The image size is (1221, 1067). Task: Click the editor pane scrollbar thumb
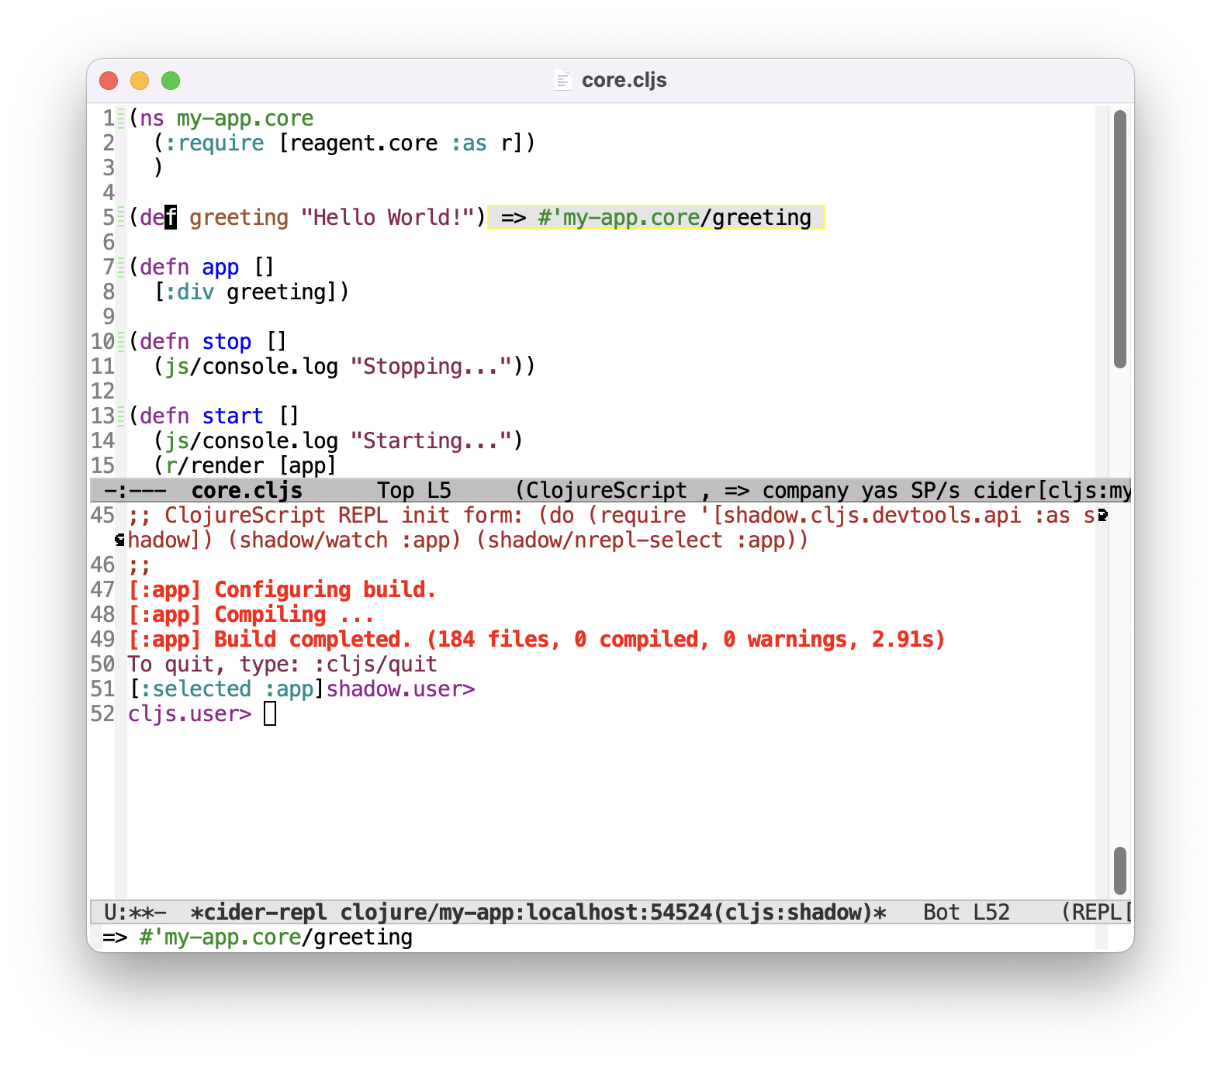pos(1119,239)
